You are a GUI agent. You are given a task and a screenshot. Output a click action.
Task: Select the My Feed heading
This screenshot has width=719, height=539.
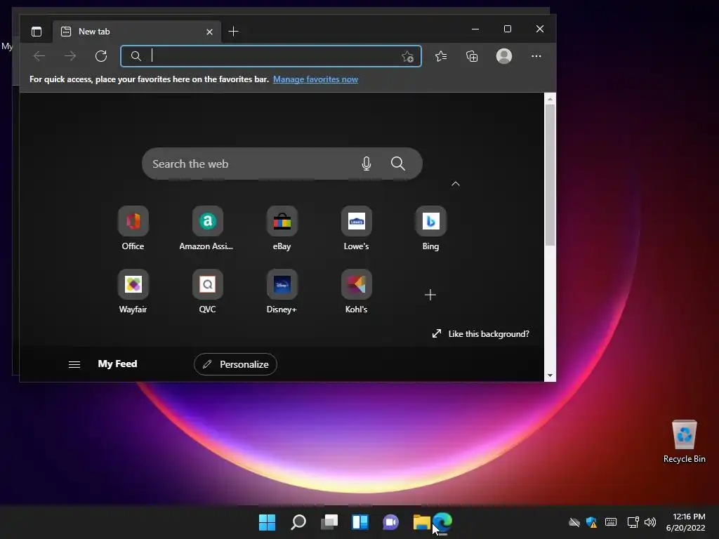[x=117, y=364]
